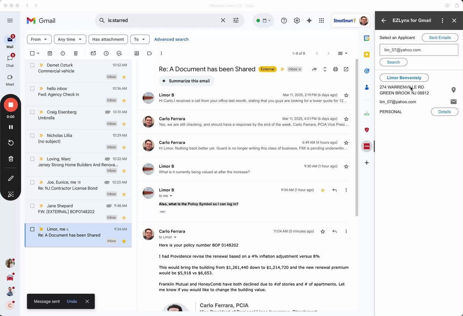Open Contacts side panel icon
Image resolution: width=463 pixels, height=316 pixels.
pyautogui.click(x=367, y=87)
